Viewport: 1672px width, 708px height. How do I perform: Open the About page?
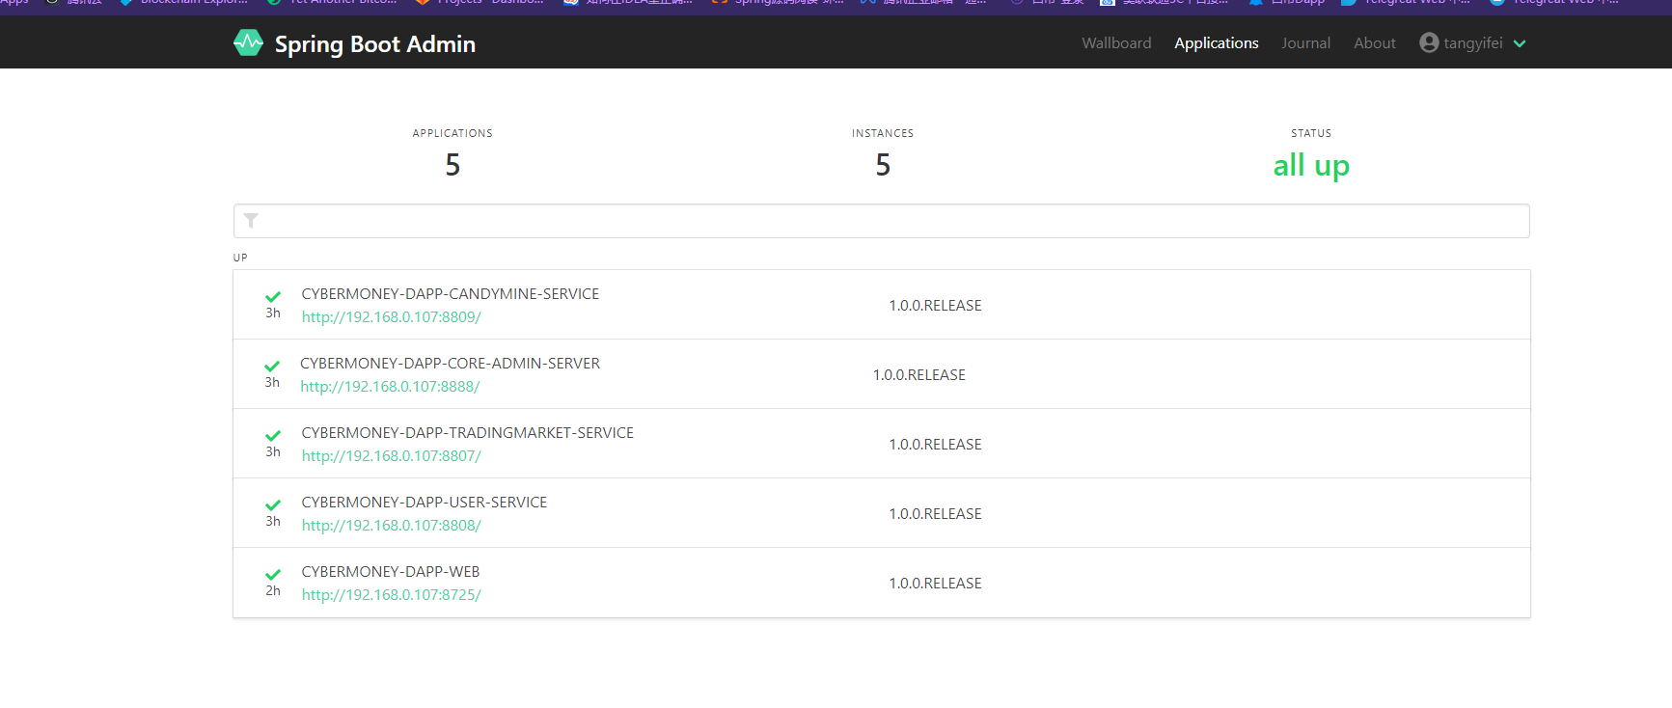[1374, 43]
